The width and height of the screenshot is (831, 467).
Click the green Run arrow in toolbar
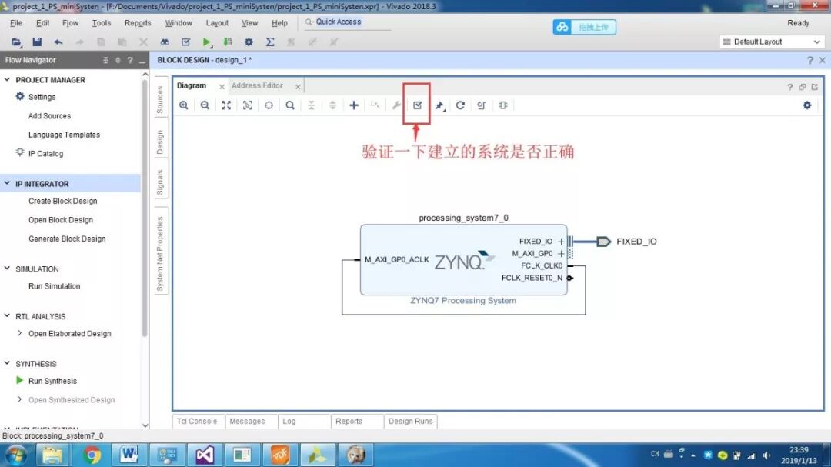pyautogui.click(x=207, y=42)
